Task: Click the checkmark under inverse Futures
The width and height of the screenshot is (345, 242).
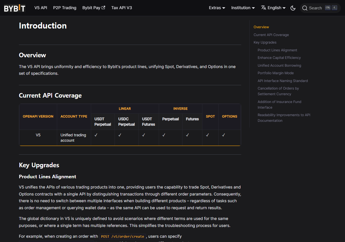Action: (x=187, y=135)
